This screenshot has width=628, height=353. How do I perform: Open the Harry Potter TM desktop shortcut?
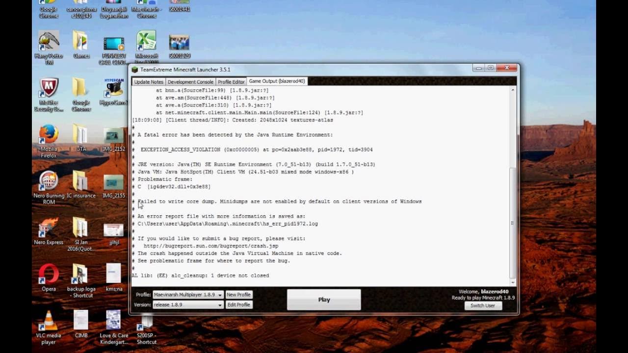click(x=49, y=48)
